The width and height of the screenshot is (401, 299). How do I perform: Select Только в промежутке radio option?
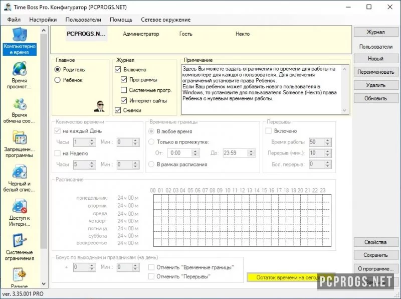coord(151,142)
